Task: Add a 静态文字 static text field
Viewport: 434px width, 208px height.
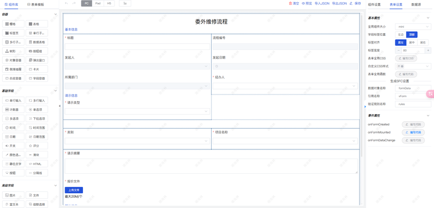Action: [13, 163]
